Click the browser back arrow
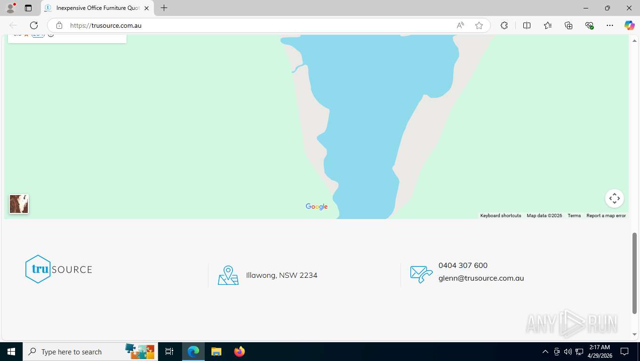The image size is (640, 361). coord(13,25)
